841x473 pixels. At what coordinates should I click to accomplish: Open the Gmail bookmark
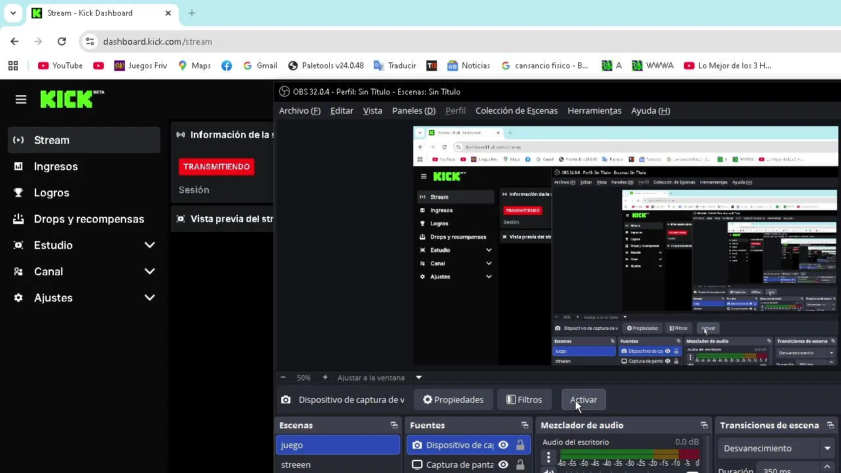point(260,66)
